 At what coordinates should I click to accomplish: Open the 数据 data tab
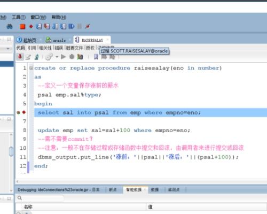point(155,189)
